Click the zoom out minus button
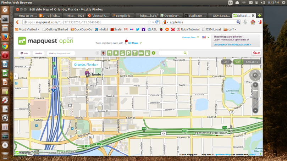Image resolution: width=287 pixels, height=161 pixels. tap(255, 110)
